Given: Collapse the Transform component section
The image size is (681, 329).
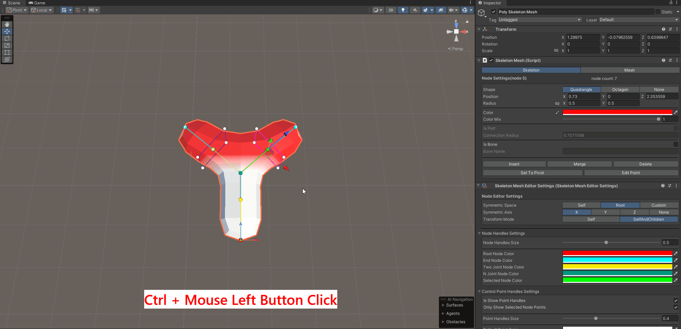Looking at the screenshot, I should (479, 29).
